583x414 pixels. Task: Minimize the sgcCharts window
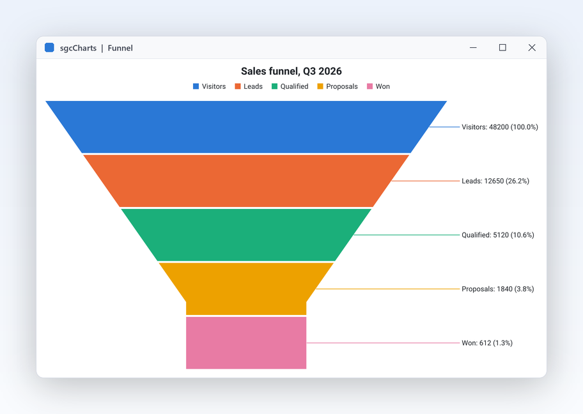click(473, 47)
